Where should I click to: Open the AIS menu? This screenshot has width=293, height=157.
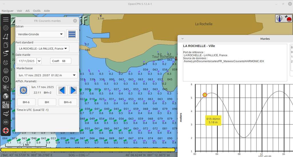pyautogui.click(x=27, y=11)
